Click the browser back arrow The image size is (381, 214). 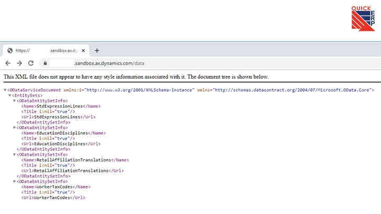tap(8, 63)
